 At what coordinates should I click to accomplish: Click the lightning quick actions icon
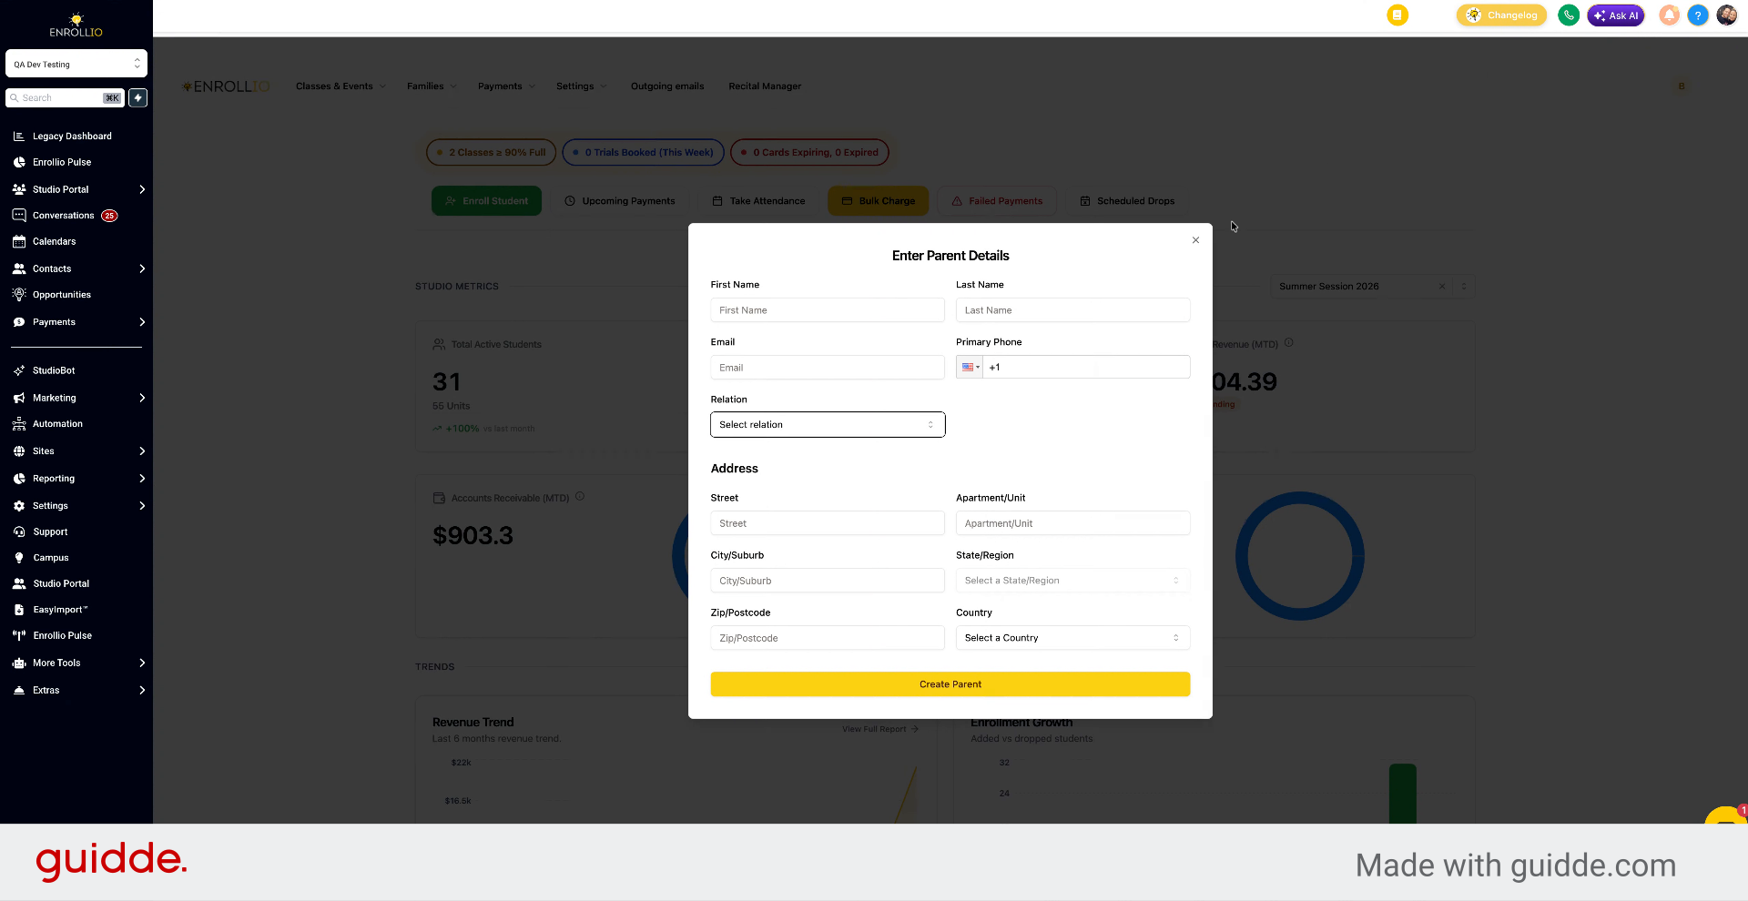(138, 98)
